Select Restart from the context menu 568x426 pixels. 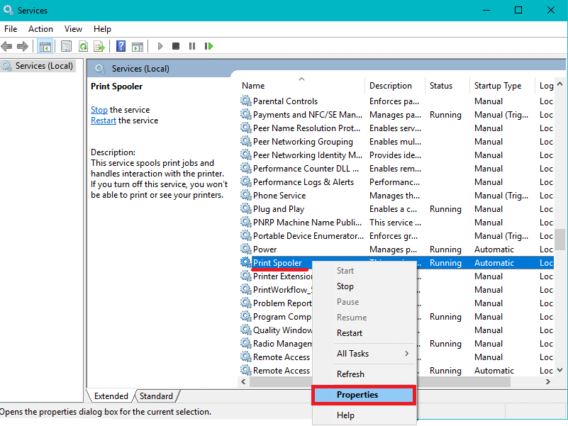coord(349,332)
